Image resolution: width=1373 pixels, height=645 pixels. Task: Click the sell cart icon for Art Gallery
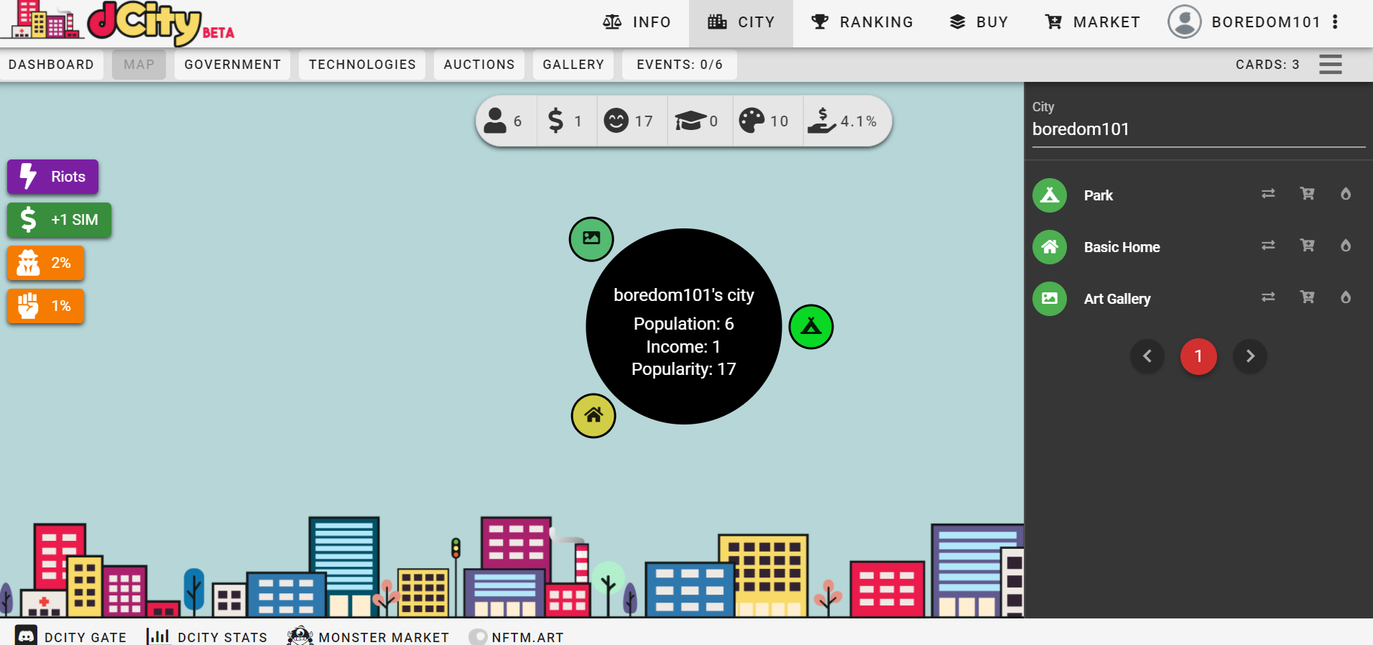click(1307, 297)
